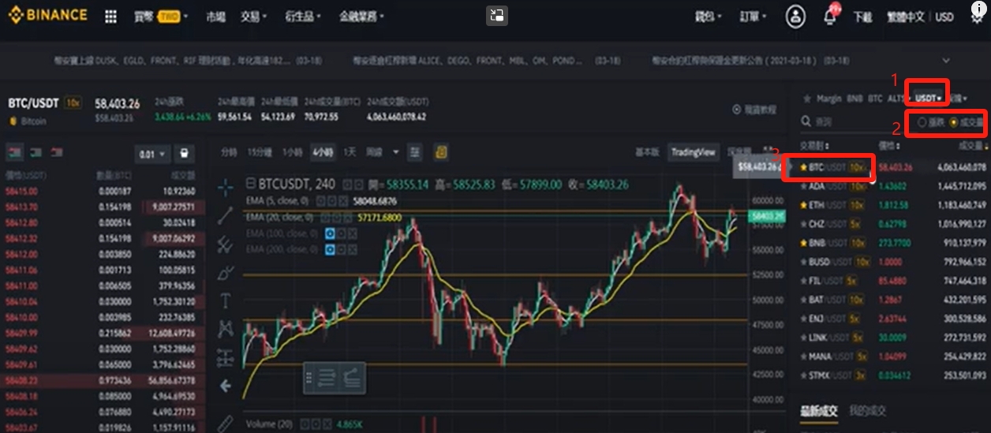
Task: Open the chart indicators settings icon
Action: [415, 151]
